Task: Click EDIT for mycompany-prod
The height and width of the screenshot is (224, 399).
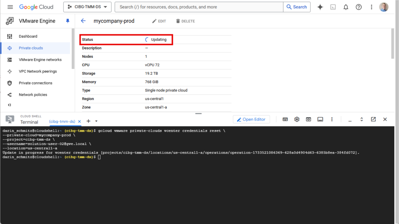Action: (159, 21)
